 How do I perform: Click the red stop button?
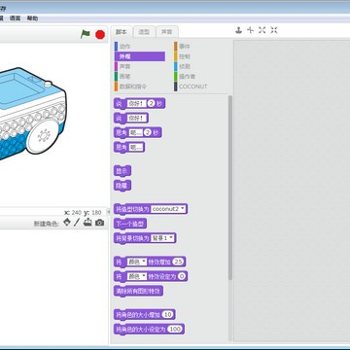pyautogui.click(x=100, y=34)
